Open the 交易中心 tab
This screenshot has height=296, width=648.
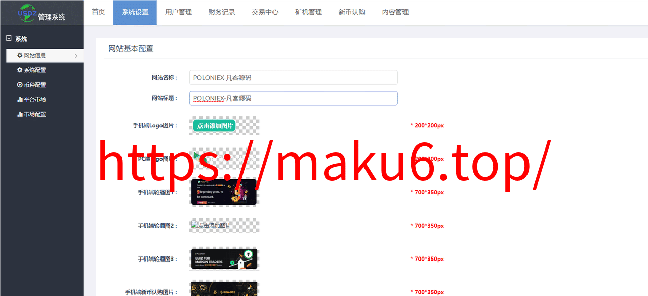coord(265,12)
